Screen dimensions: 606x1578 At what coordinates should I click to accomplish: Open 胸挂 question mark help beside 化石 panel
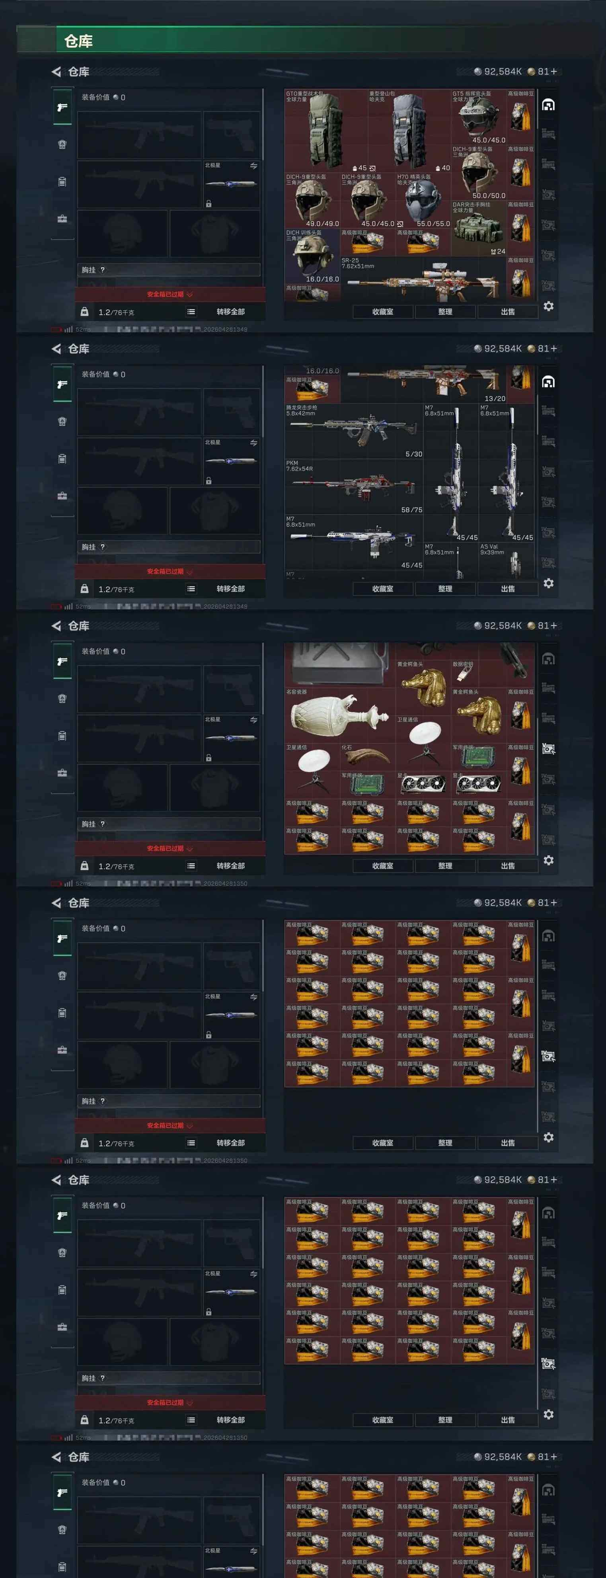(102, 824)
